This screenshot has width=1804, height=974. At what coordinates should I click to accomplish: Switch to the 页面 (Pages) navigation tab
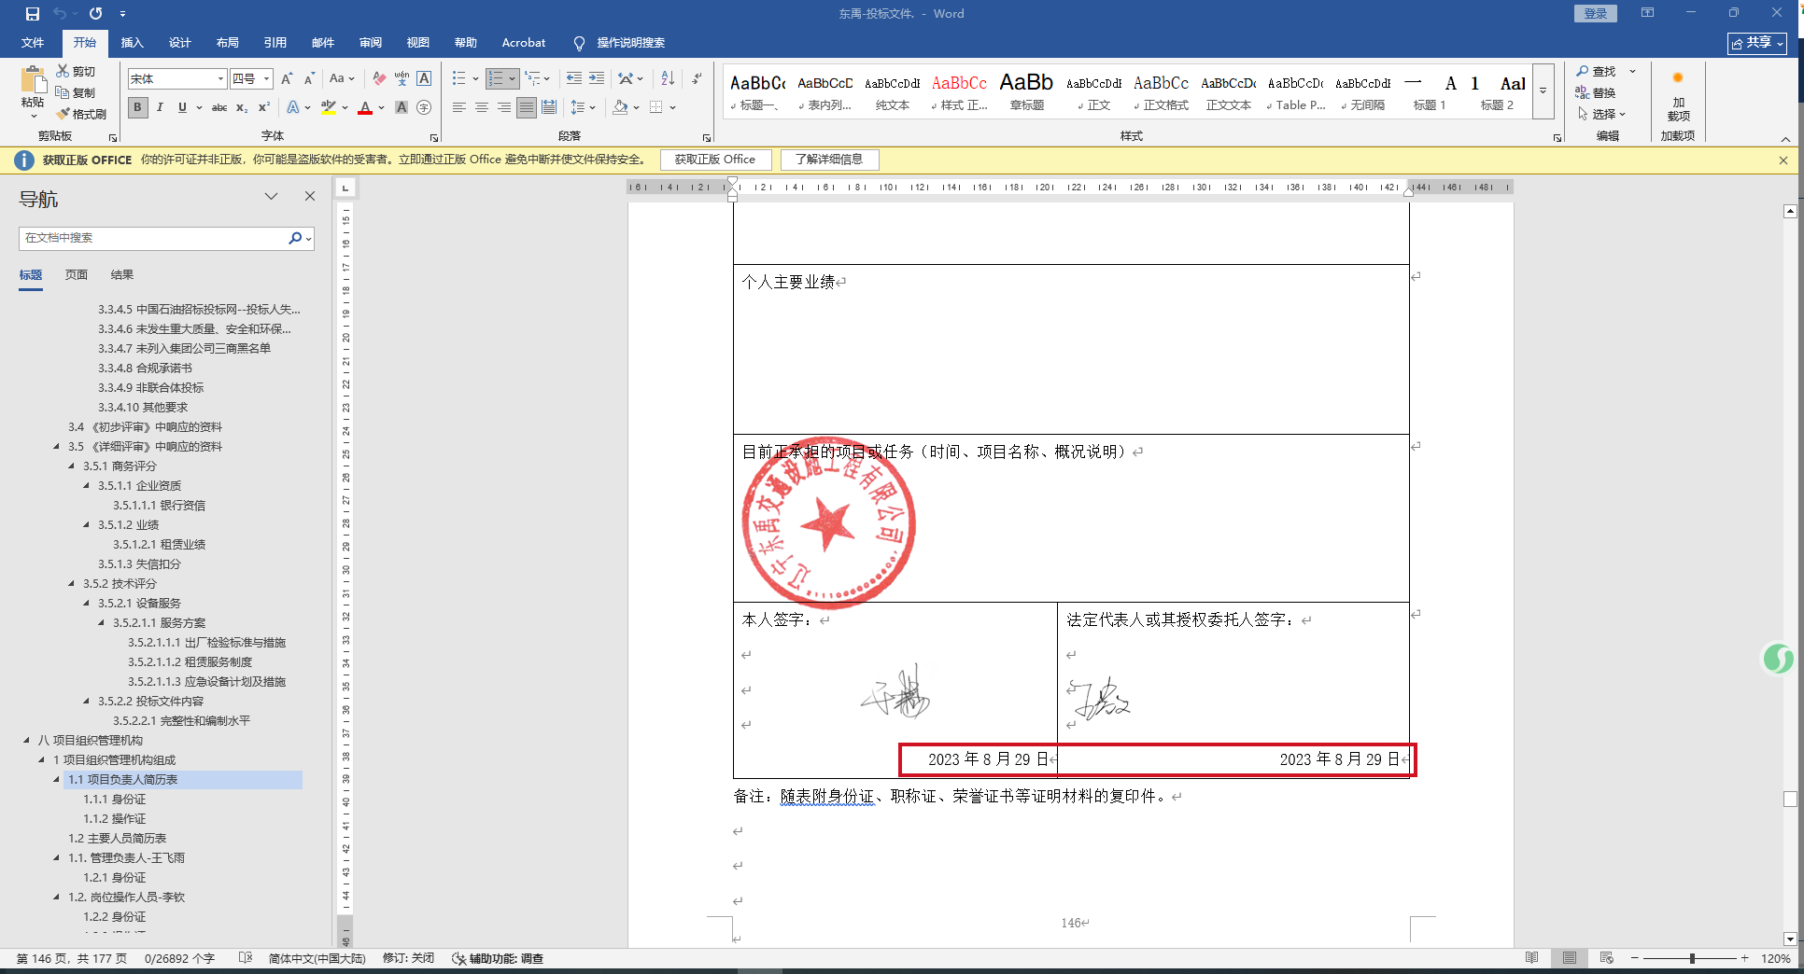coord(76,275)
